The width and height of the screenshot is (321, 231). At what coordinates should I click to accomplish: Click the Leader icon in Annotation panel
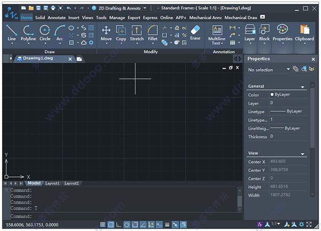pos(232,35)
